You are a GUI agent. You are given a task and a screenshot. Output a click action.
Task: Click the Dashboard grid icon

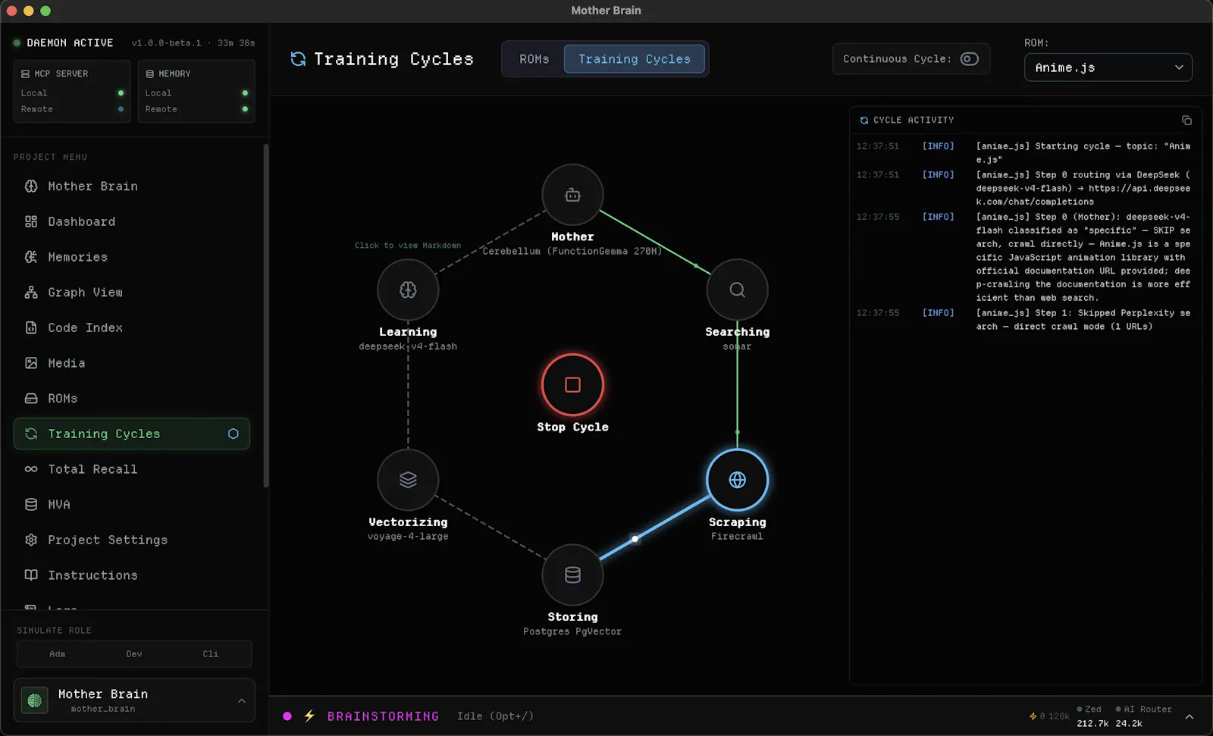tap(31, 221)
